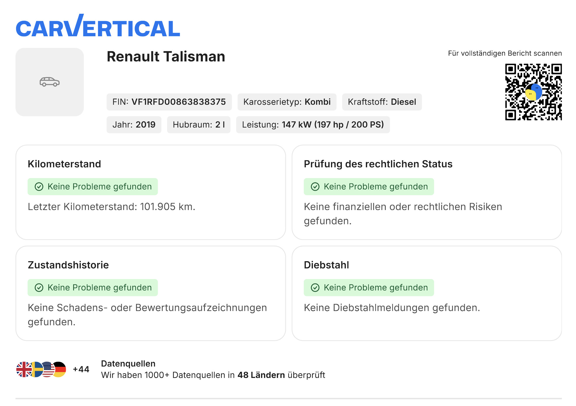576x406 pixels.
Task: Click the Sweden flag icon
Action: (37, 369)
